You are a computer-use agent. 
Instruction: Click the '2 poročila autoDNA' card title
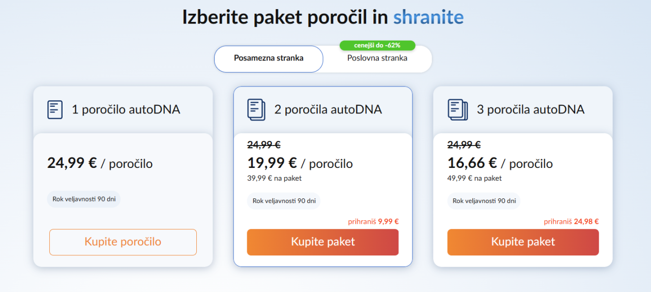328,109
